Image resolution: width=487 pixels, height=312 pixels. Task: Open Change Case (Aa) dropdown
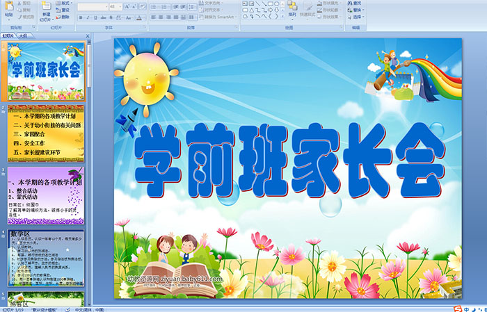pos(128,17)
